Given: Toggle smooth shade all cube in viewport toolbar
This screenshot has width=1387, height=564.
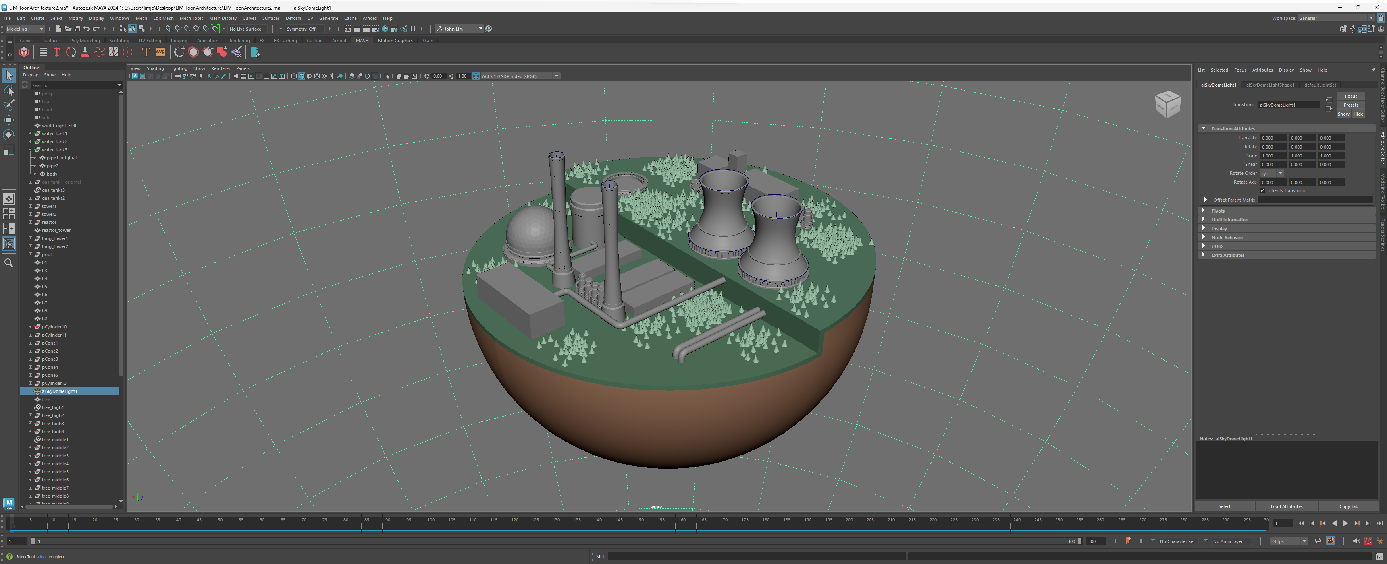Looking at the screenshot, I should (302, 76).
